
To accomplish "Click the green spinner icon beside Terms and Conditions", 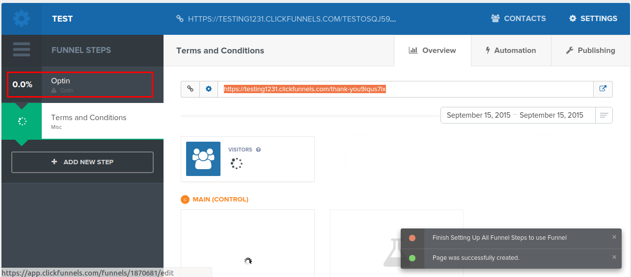I will (22, 121).
